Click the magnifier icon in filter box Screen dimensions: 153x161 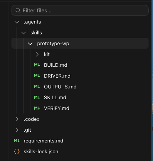[x=18, y=10]
